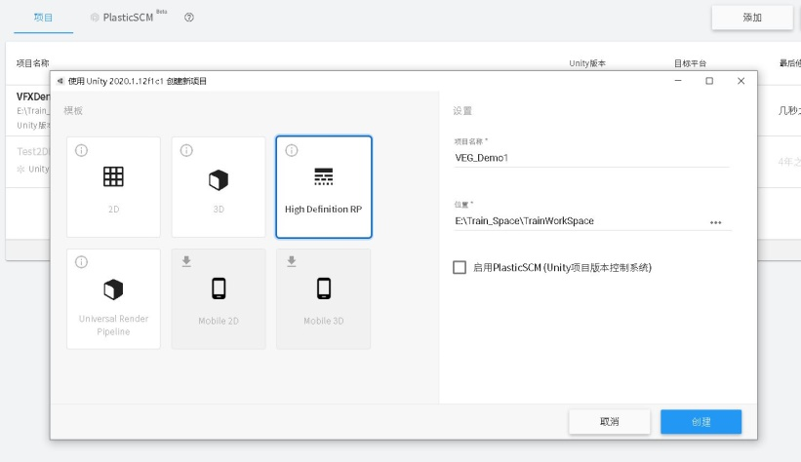Click download icon on Mobile 2D template

pyautogui.click(x=186, y=261)
